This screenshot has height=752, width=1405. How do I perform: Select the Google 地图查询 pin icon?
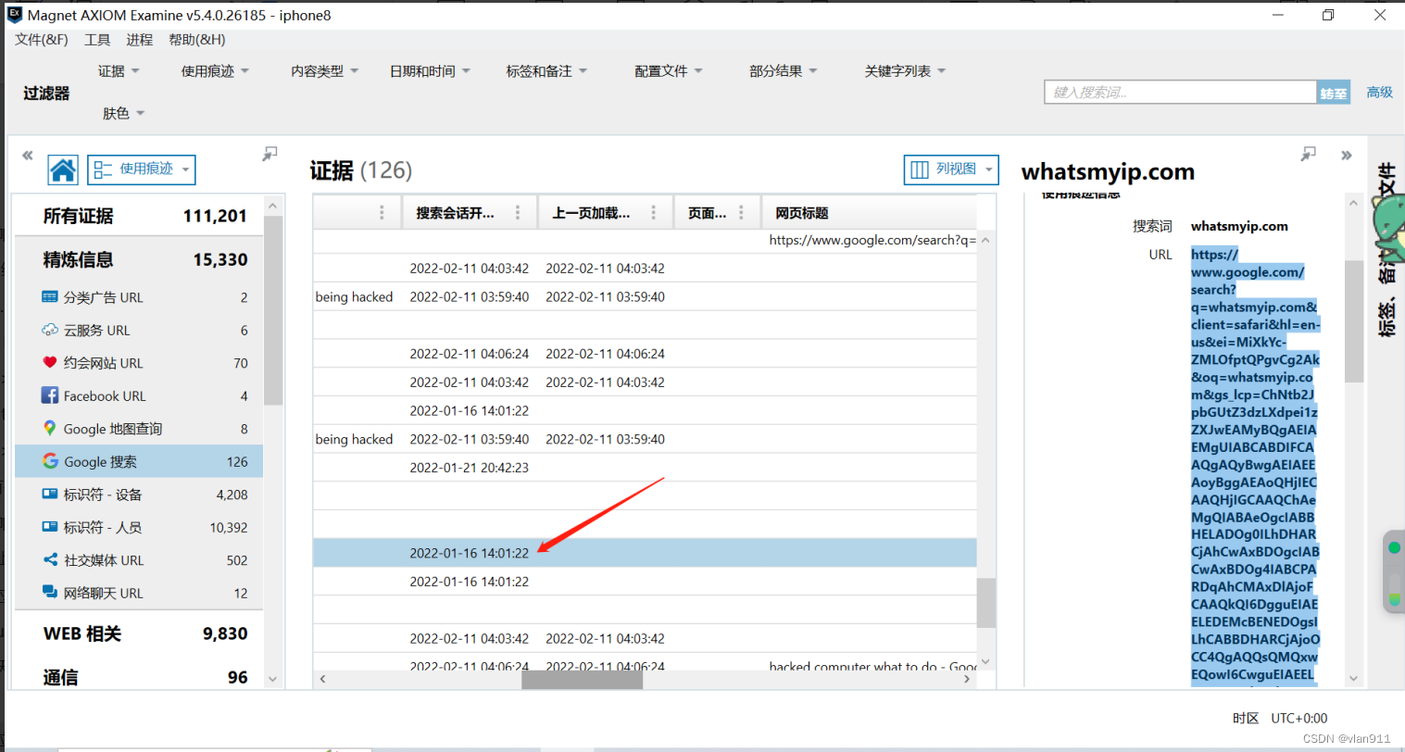pyautogui.click(x=50, y=428)
